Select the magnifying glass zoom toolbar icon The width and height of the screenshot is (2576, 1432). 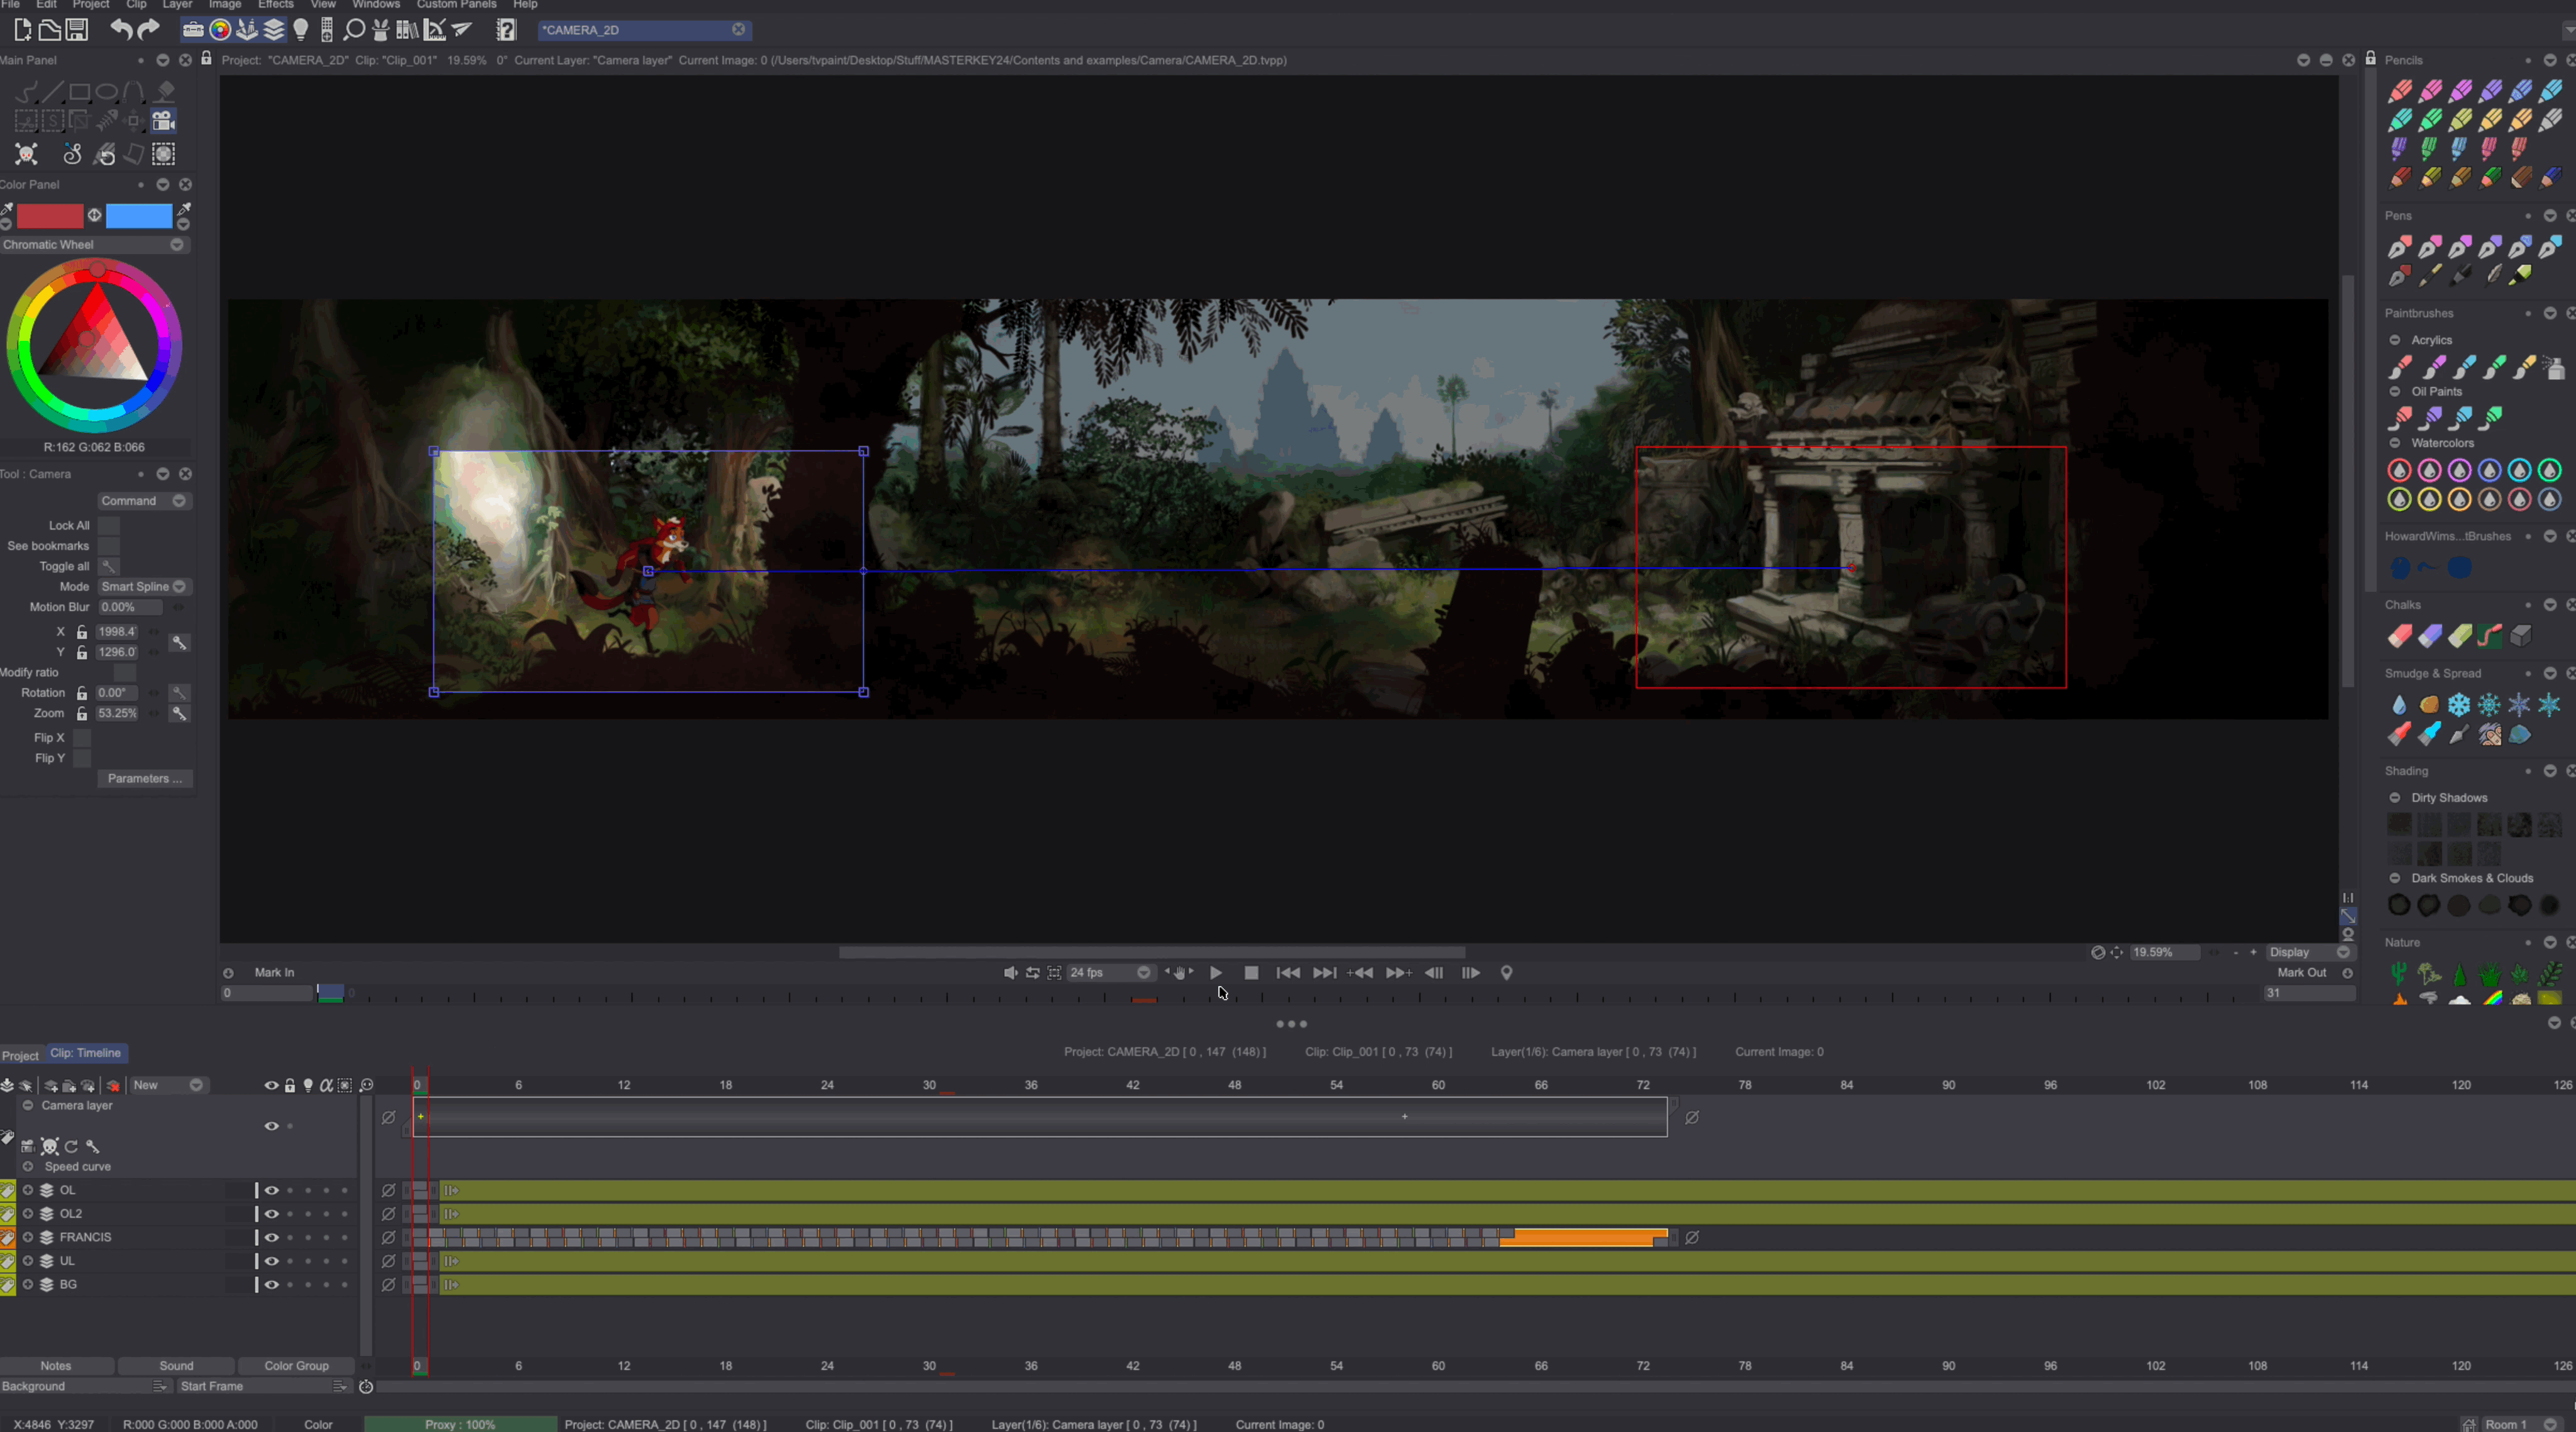coord(354,30)
